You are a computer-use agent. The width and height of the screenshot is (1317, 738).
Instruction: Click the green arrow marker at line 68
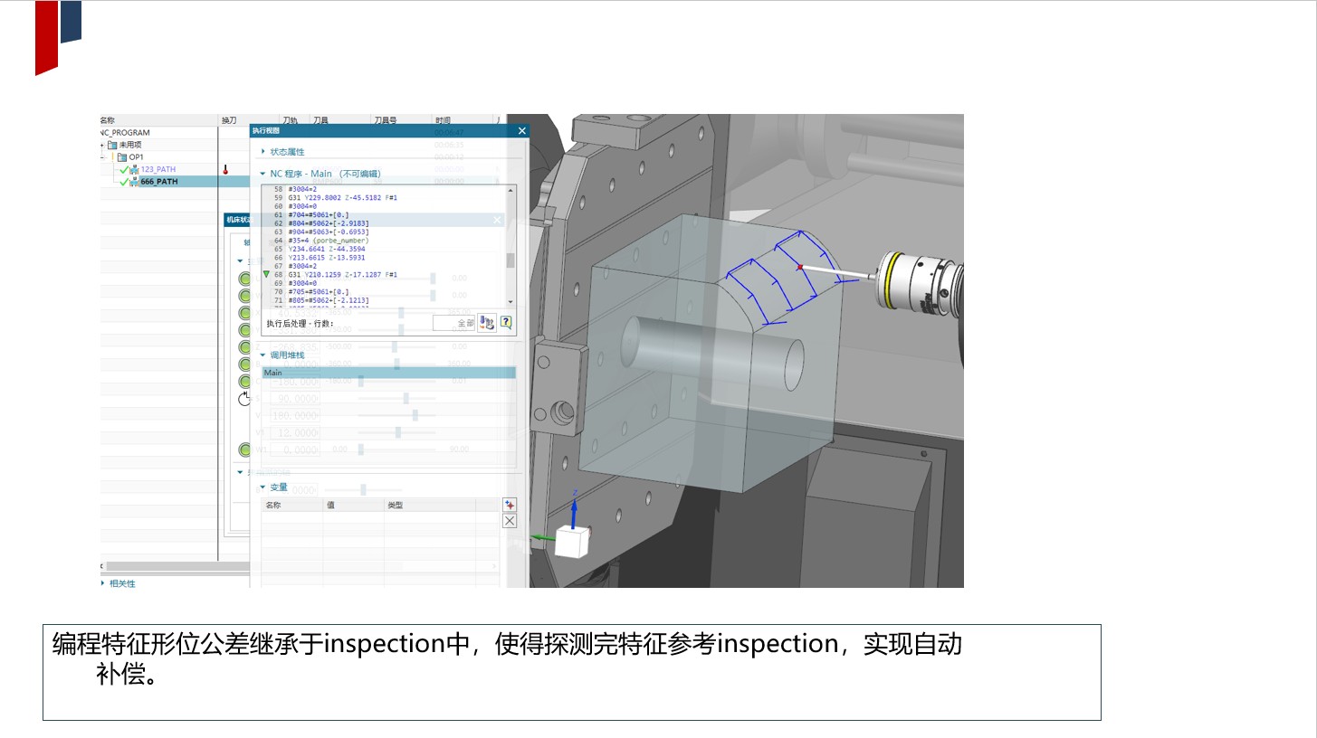pyautogui.click(x=266, y=274)
